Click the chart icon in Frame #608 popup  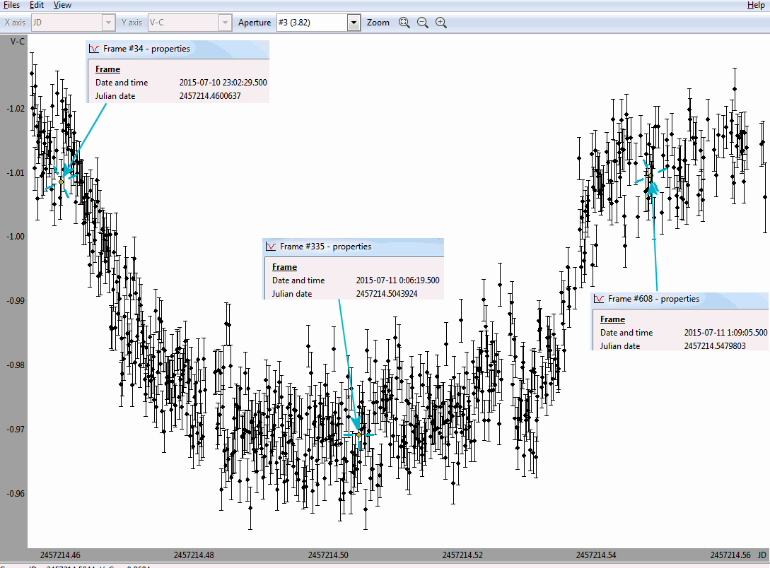[599, 300]
